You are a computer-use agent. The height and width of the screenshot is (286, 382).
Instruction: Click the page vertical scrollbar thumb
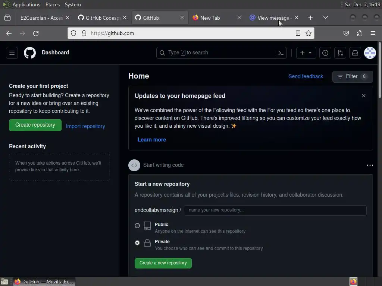click(379, 70)
